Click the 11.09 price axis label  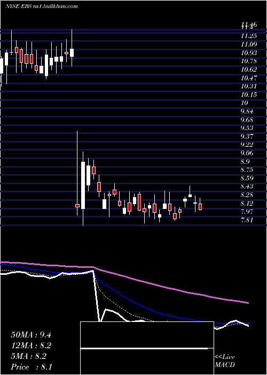249,44
